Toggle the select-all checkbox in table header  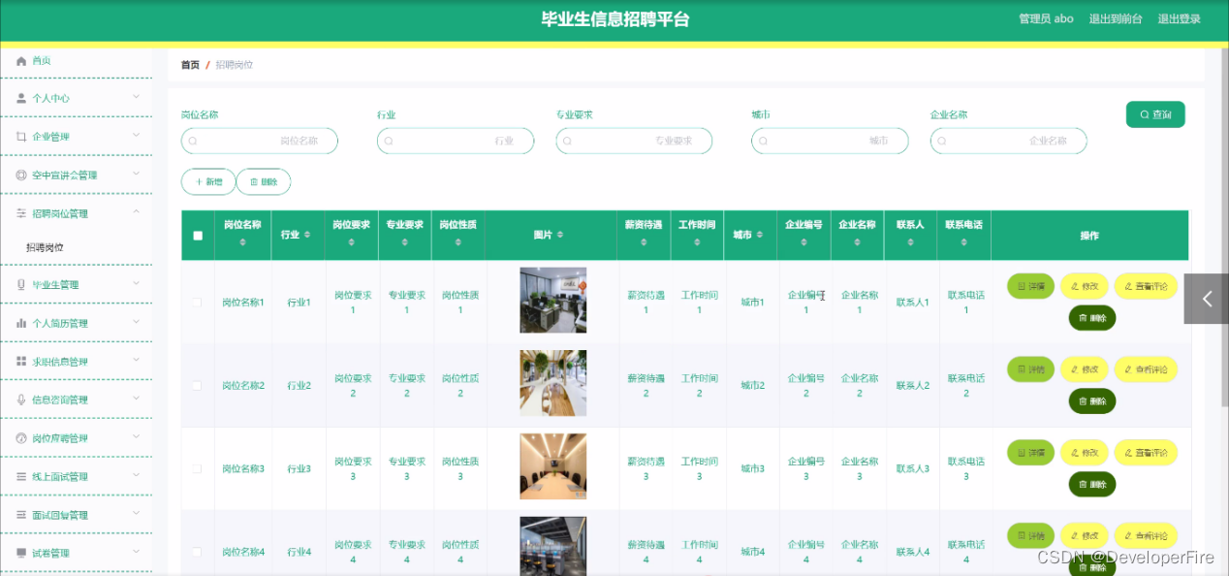coord(198,236)
